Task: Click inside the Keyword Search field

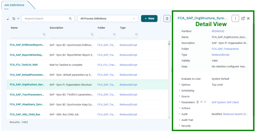Action: 45,18
